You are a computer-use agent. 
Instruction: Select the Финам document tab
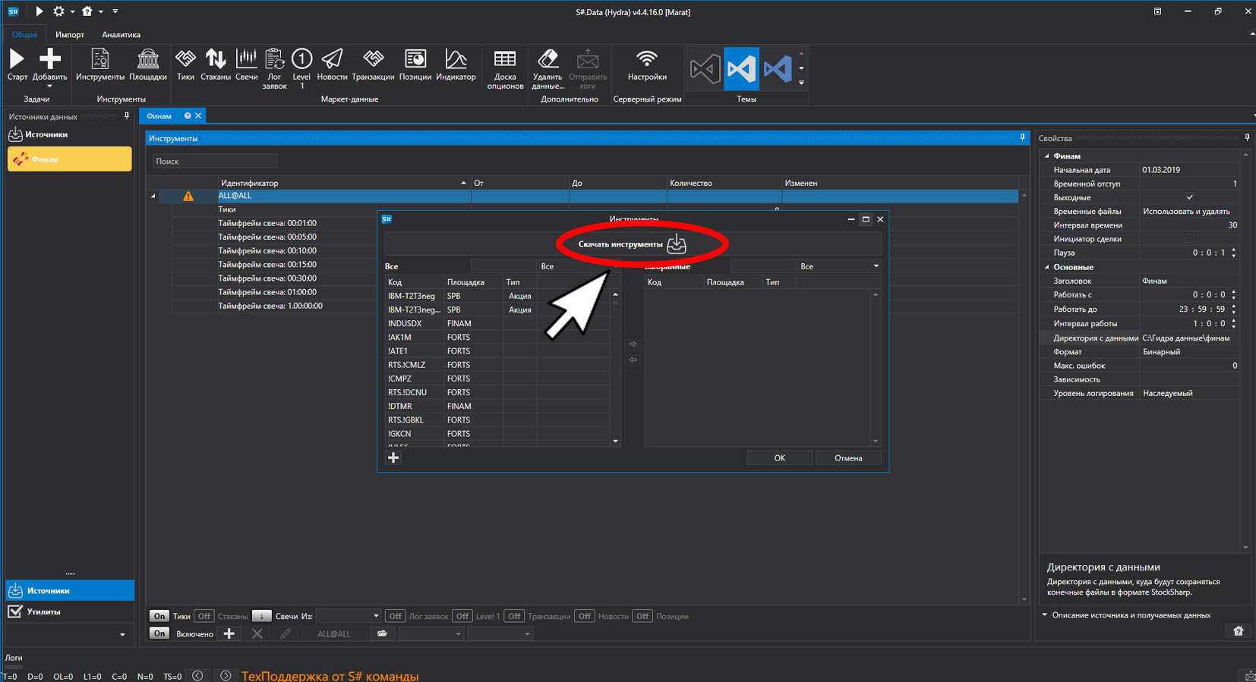click(x=159, y=116)
